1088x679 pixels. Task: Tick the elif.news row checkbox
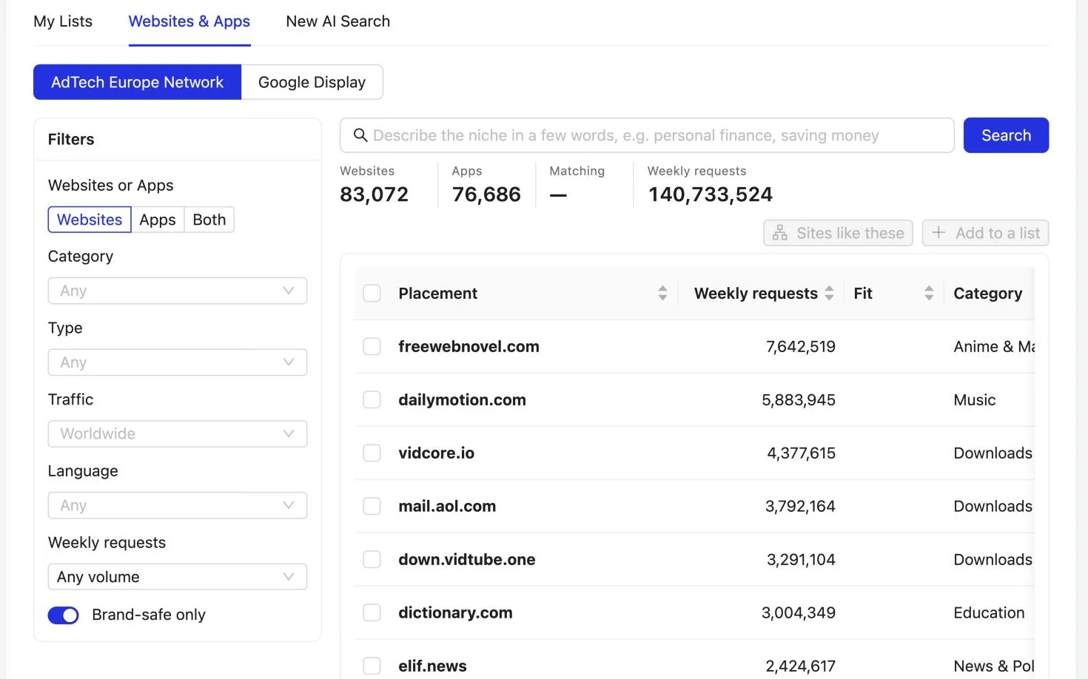(372, 666)
